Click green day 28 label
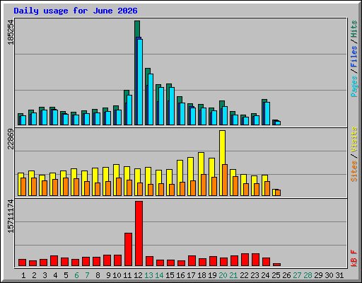 (x=308, y=275)
